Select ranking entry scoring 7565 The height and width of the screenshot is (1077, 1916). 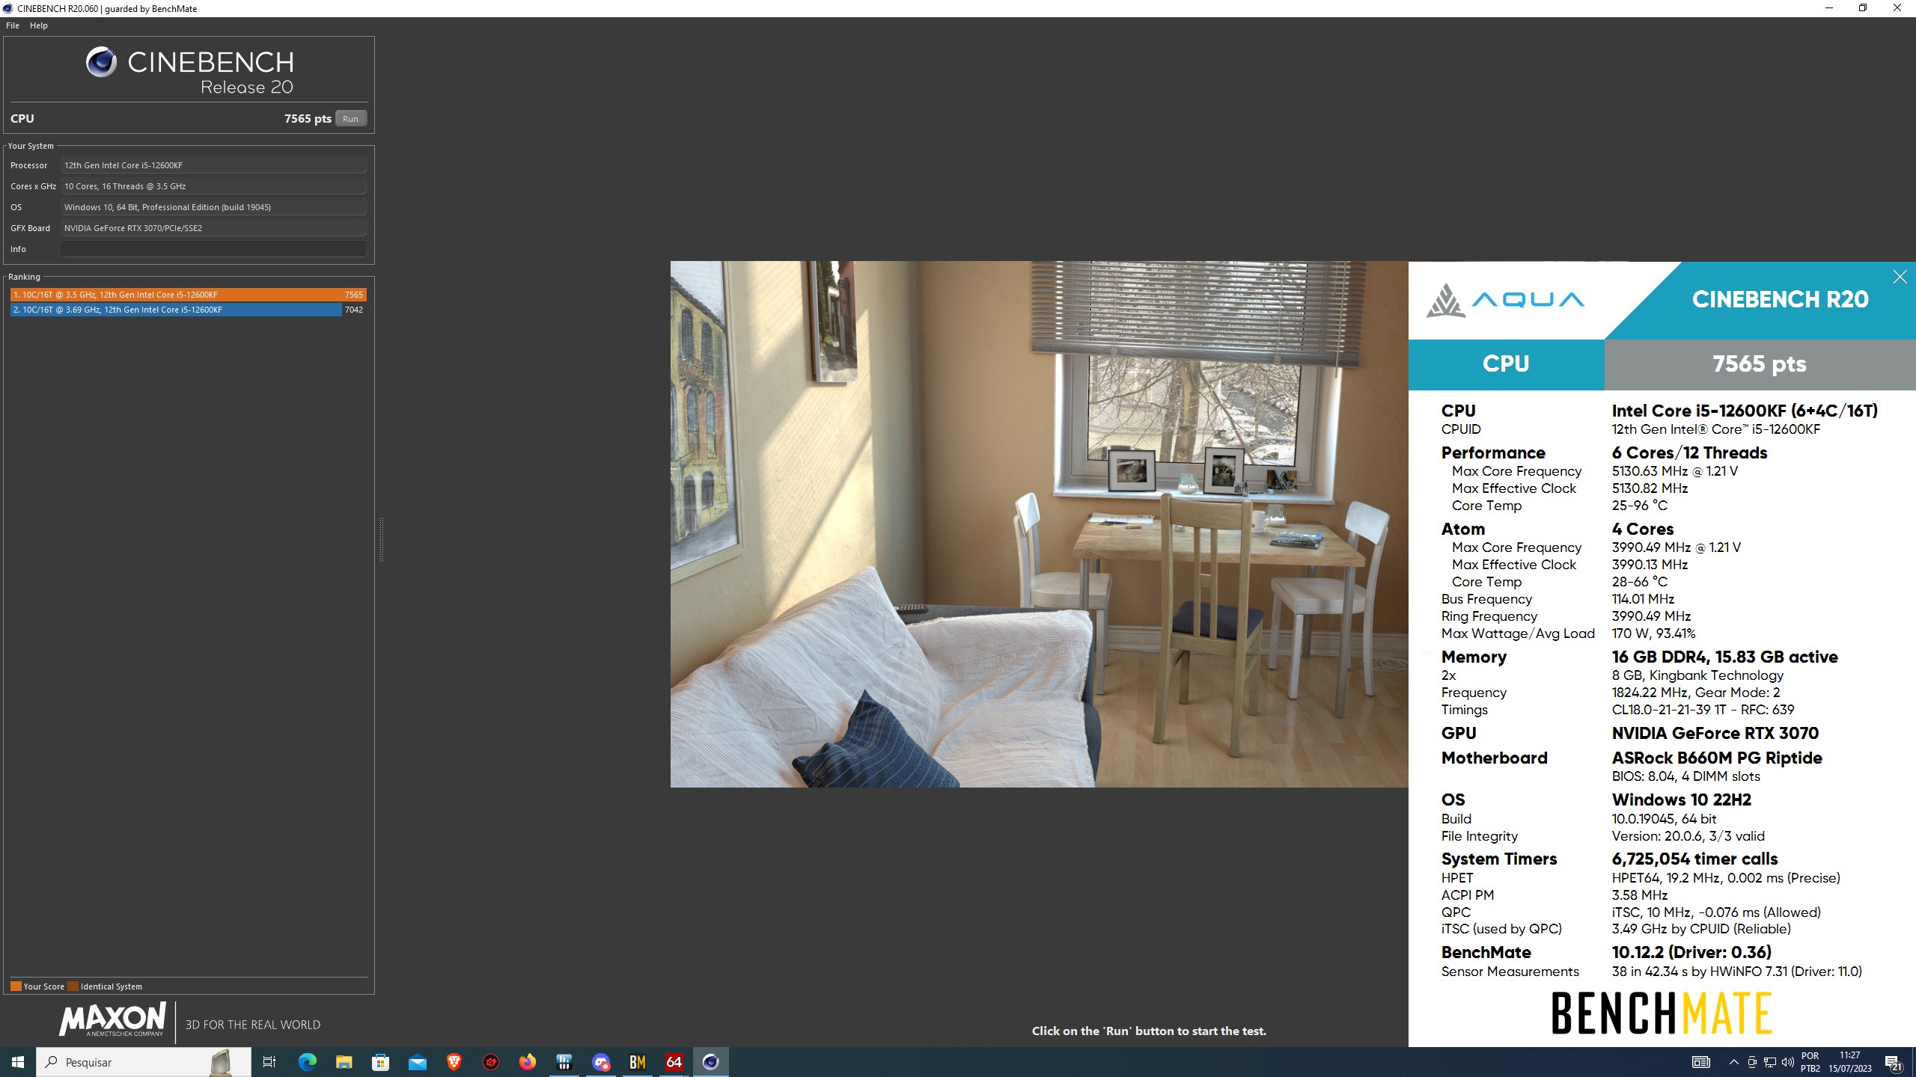click(x=189, y=295)
